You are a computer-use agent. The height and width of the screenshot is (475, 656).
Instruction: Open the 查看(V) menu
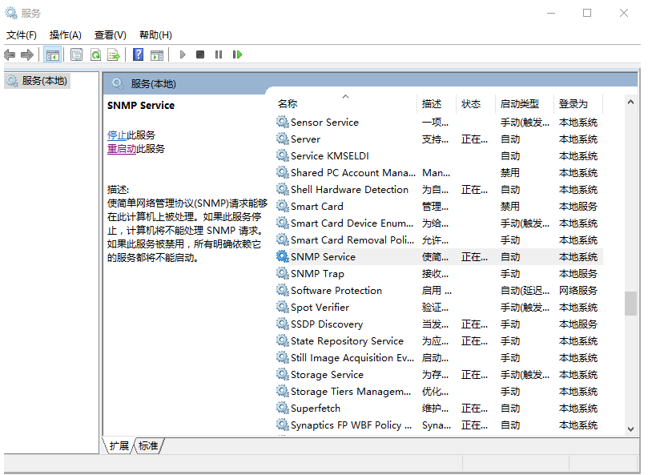111,34
